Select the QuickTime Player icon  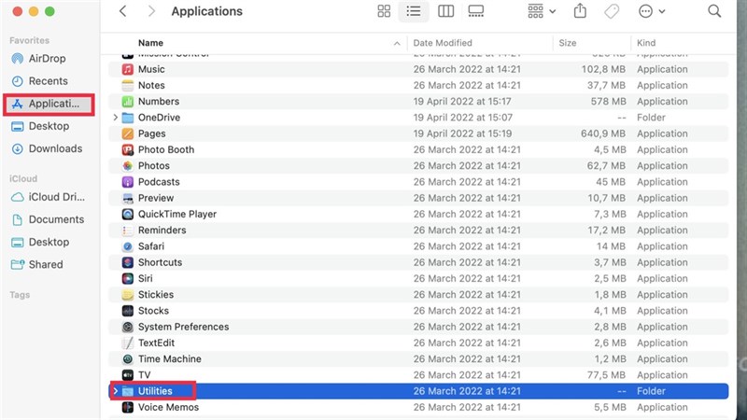(128, 215)
